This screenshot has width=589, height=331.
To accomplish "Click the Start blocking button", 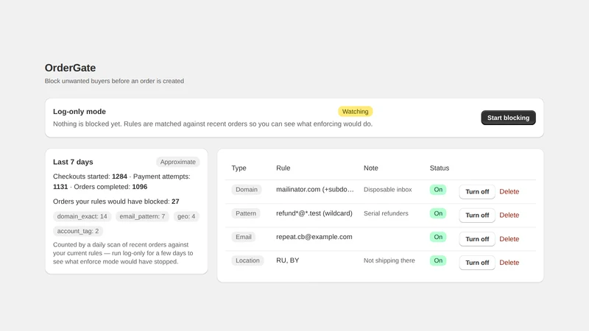I will tap(508, 118).
